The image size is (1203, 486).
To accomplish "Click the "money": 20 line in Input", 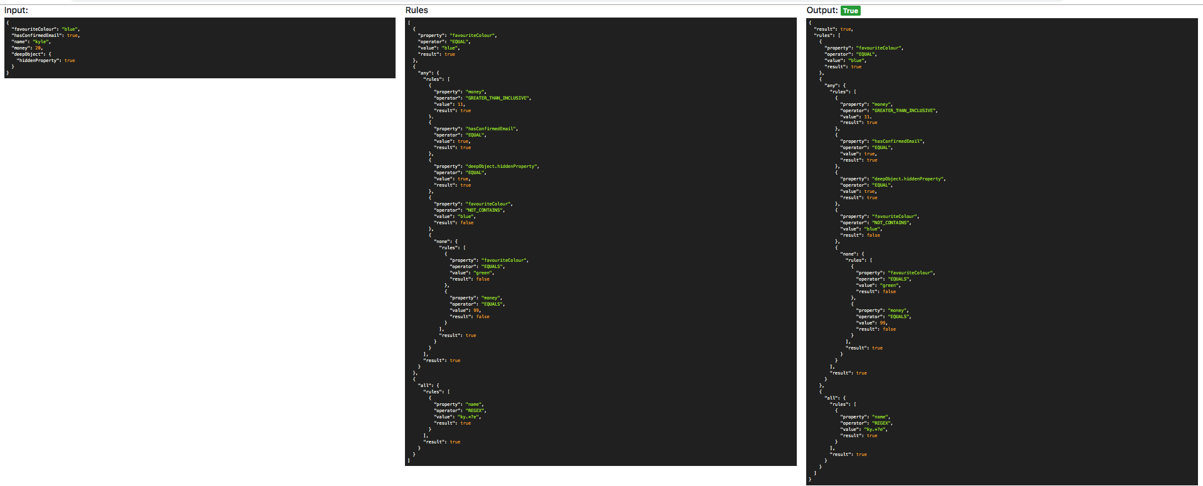I will (x=28, y=48).
